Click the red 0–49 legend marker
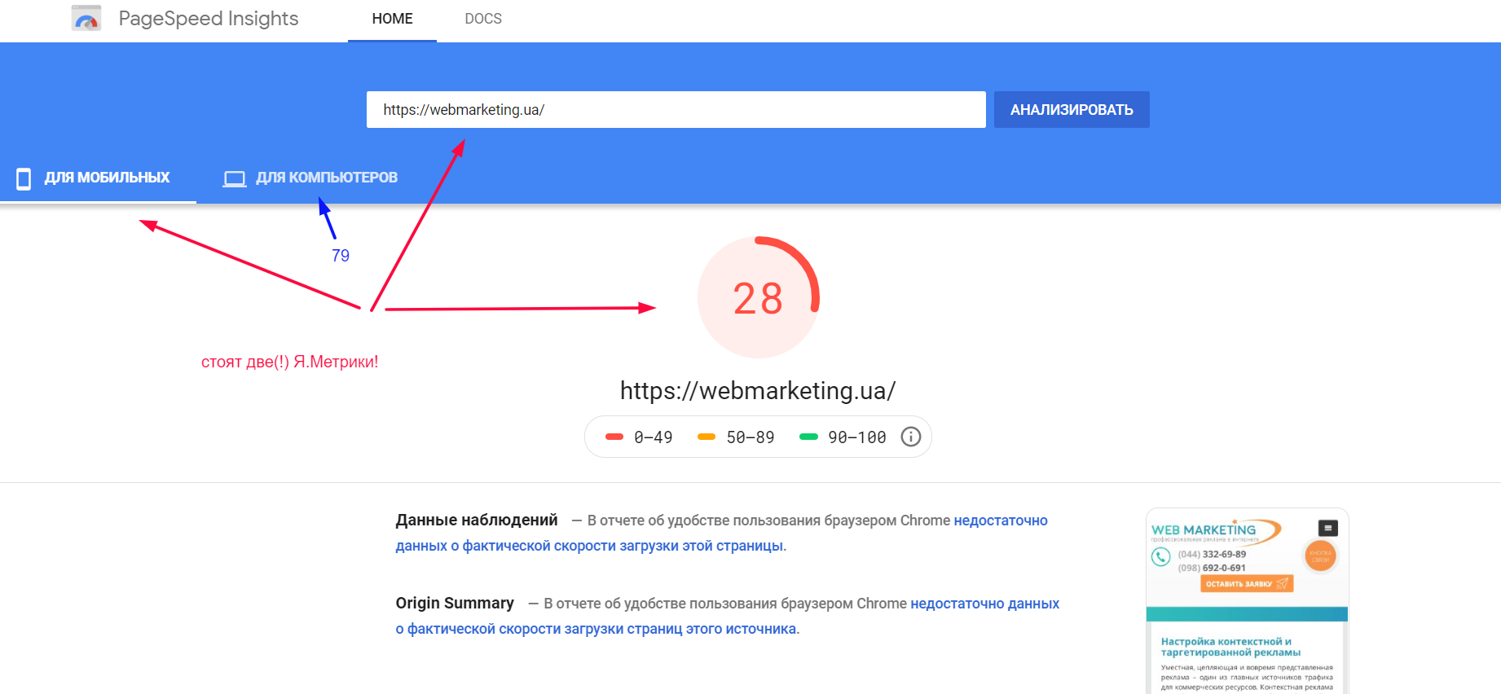The image size is (1501, 694). click(614, 437)
